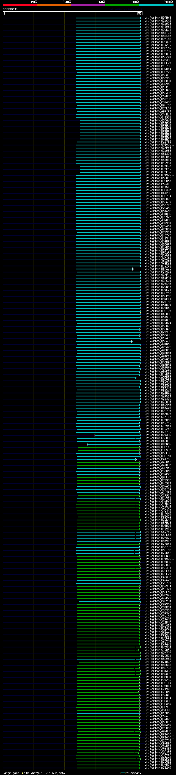Click the '~40%' legend label
Screen dimensions: 176x775
67,2
